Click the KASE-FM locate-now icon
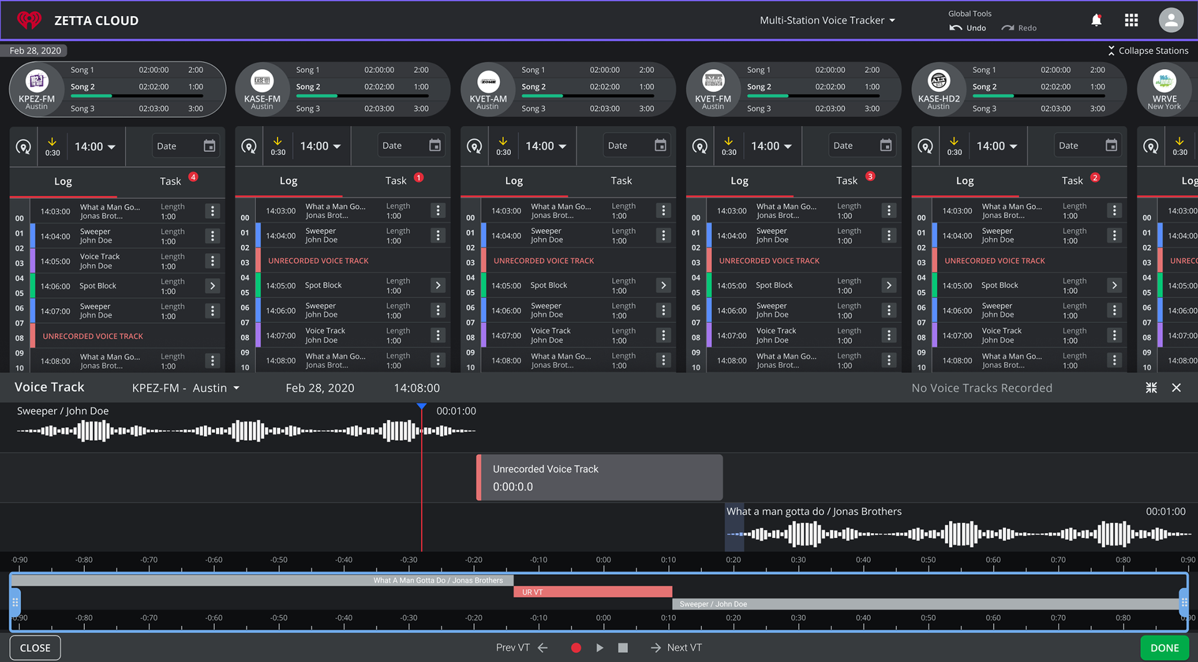The image size is (1198, 662). [249, 147]
